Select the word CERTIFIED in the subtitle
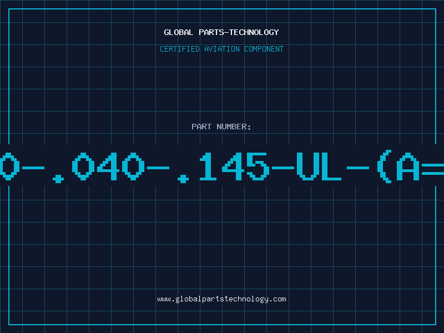Image resolution: width=444 pixels, height=333 pixels. point(179,49)
